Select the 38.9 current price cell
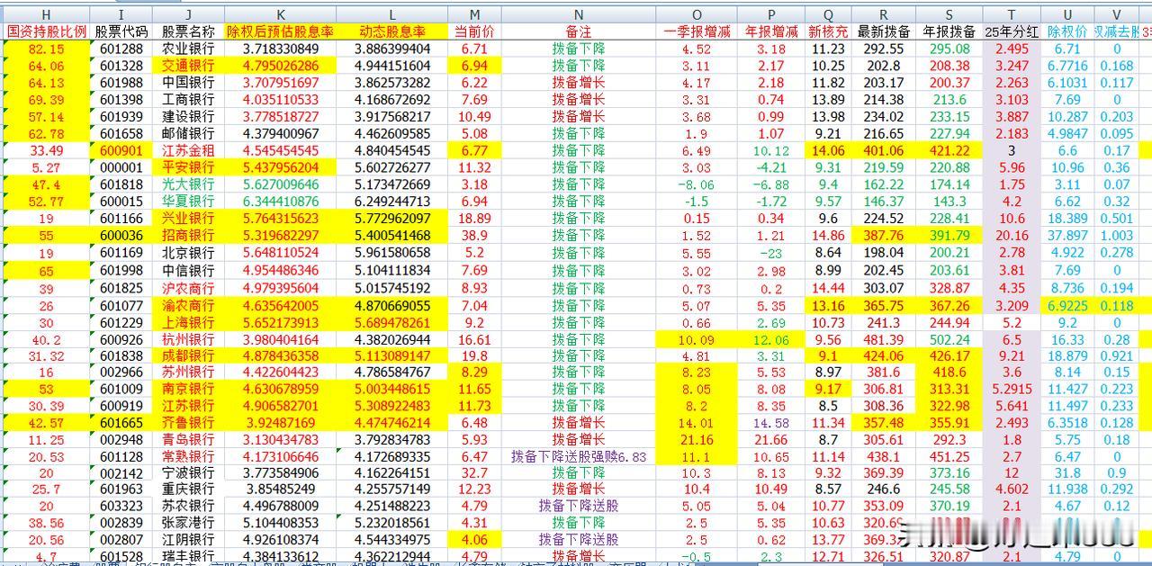 pyautogui.click(x=473, y=235)
